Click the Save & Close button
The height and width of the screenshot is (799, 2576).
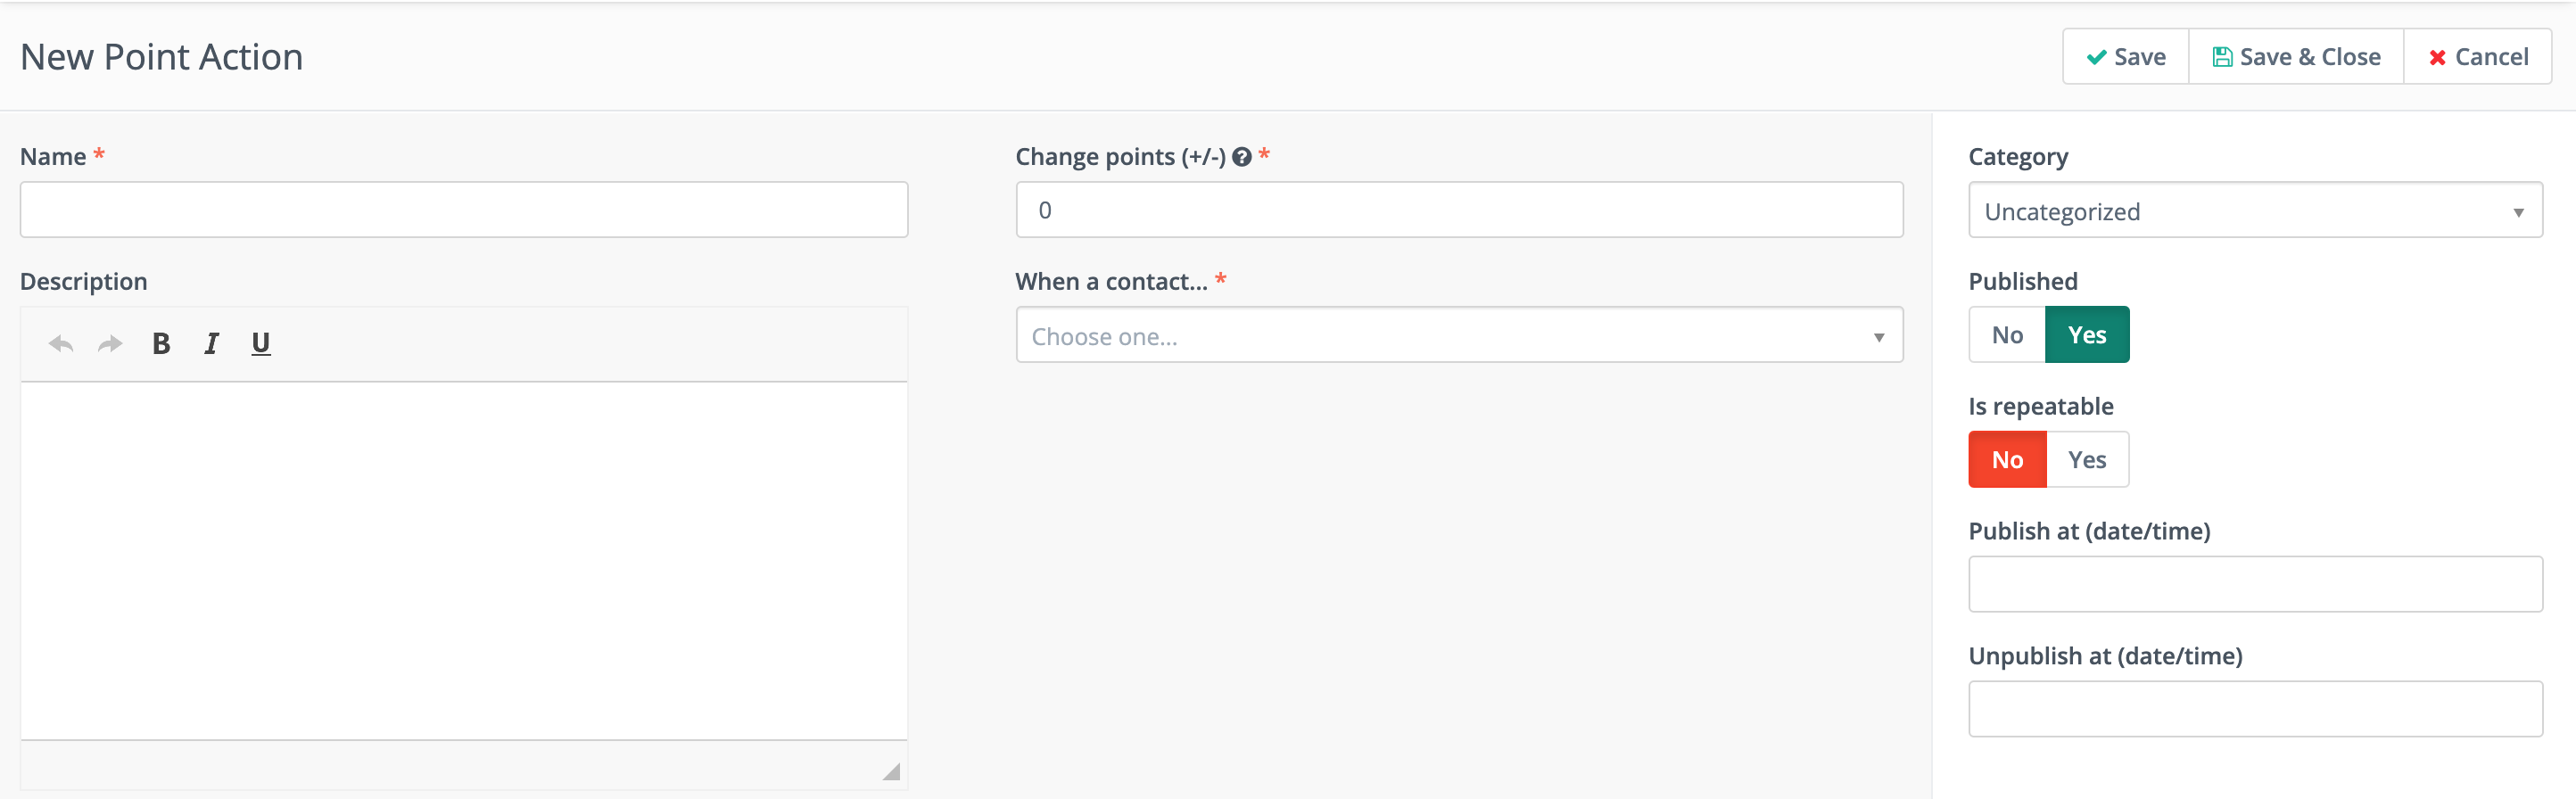point(2295,56)
